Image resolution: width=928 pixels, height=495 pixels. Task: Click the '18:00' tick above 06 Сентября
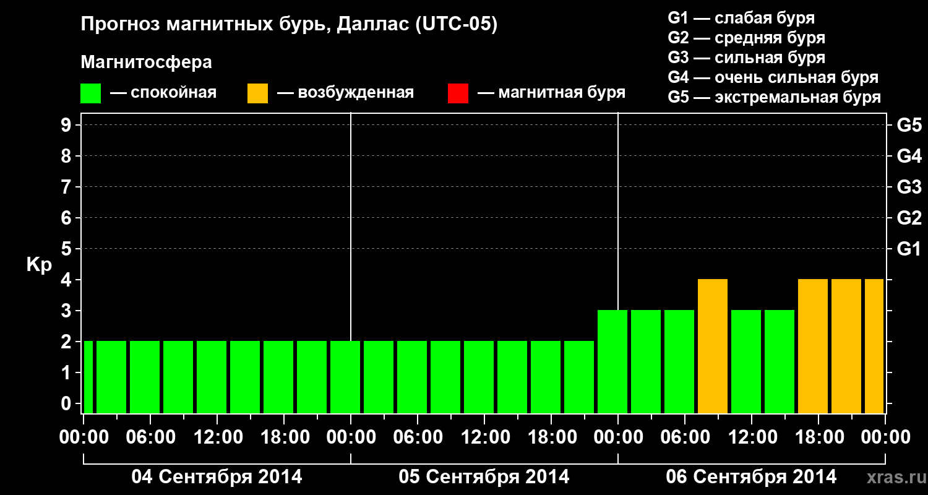[819, 437]
